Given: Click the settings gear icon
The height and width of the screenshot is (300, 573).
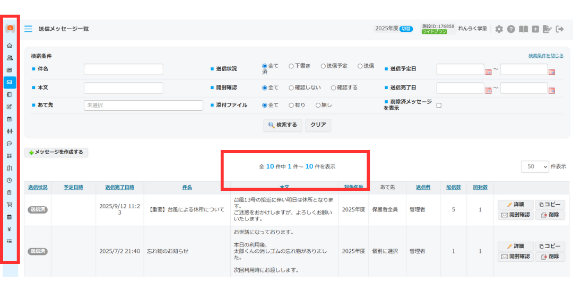Looking at the screenshot, I should click(x=499, y=29).
